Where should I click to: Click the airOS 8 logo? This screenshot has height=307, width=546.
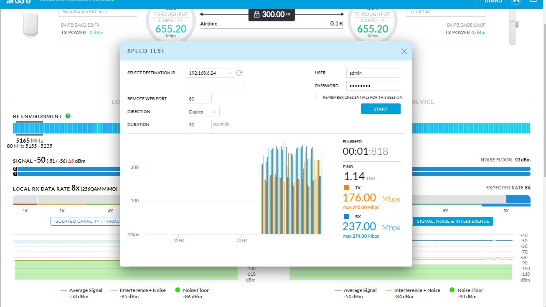click(18, 1)
